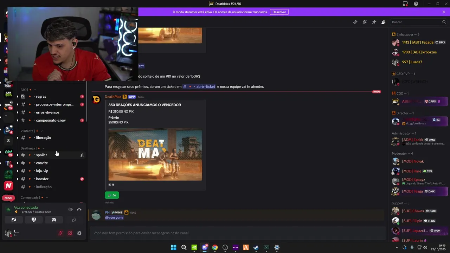Click the DeathMax bot username
The width and height of the screenshot is (450, 253).
coord(113,97)
